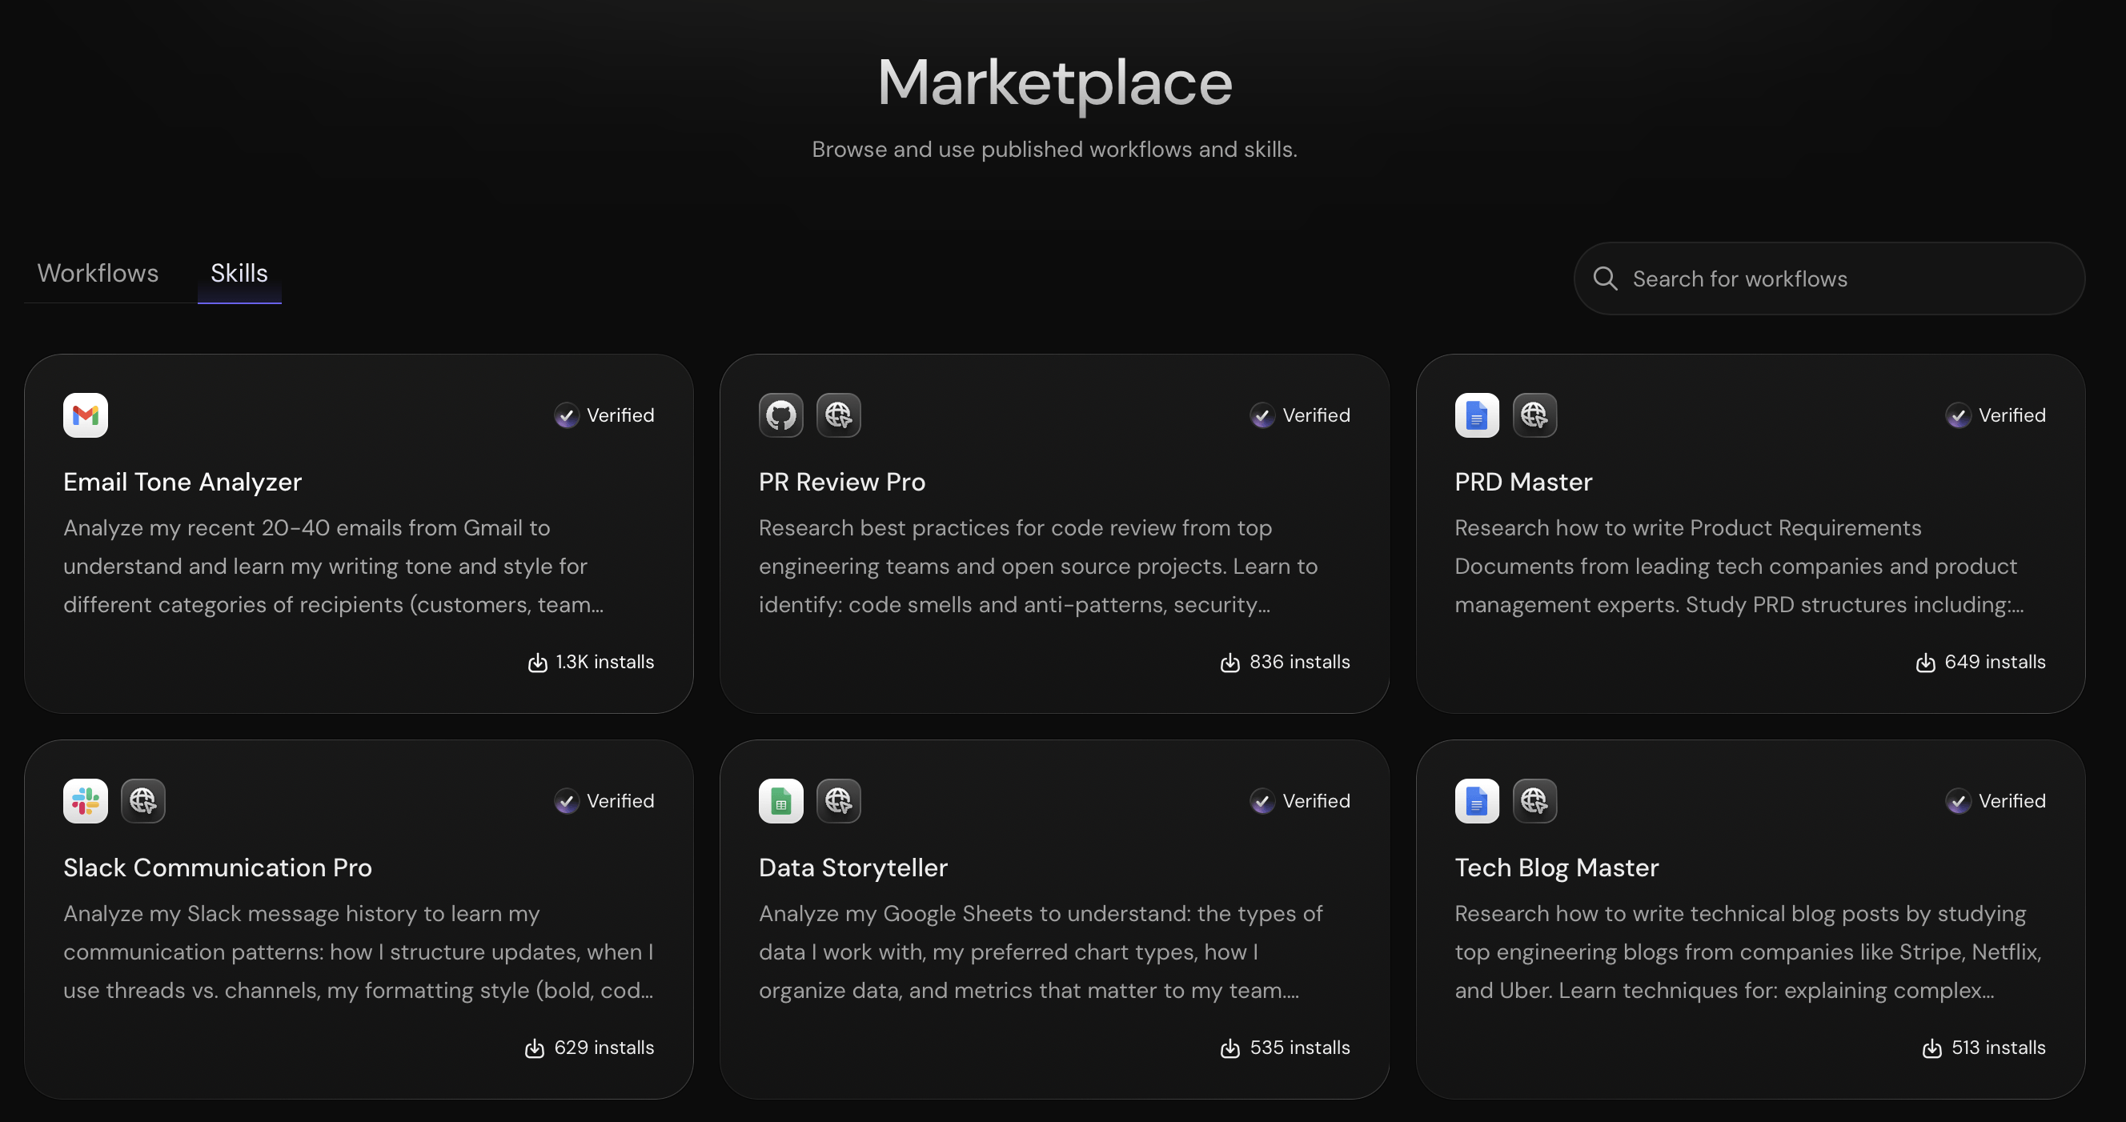
Task: Click the Verified checkmark badge on PRD Master
Action: (1958, 415)
